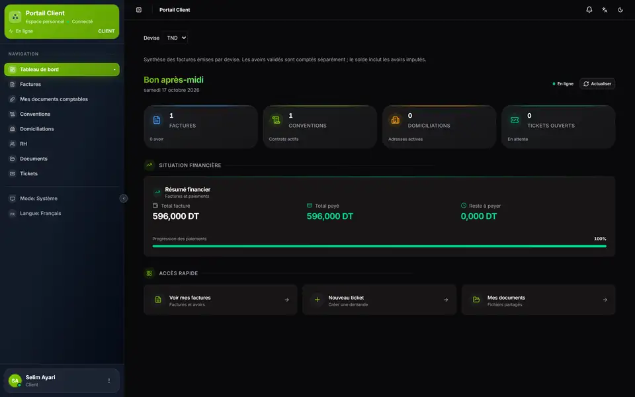Click the Total payé amount 596,000 DT

pyautogui.click(x=330, y=216)
